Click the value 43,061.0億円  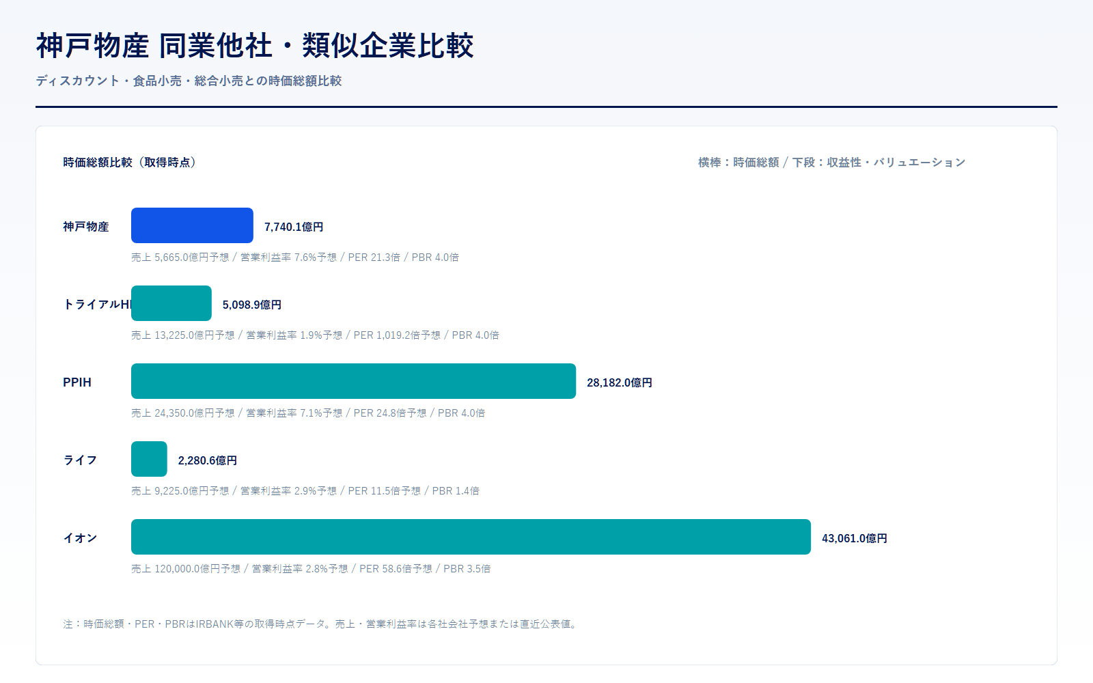pos(855,538)
